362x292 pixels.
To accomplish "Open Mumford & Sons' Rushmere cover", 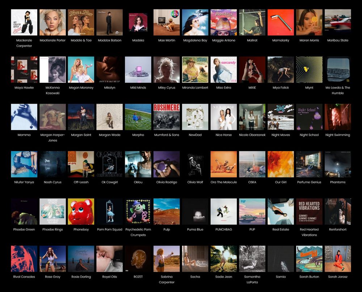I will [x=167, y=117].
